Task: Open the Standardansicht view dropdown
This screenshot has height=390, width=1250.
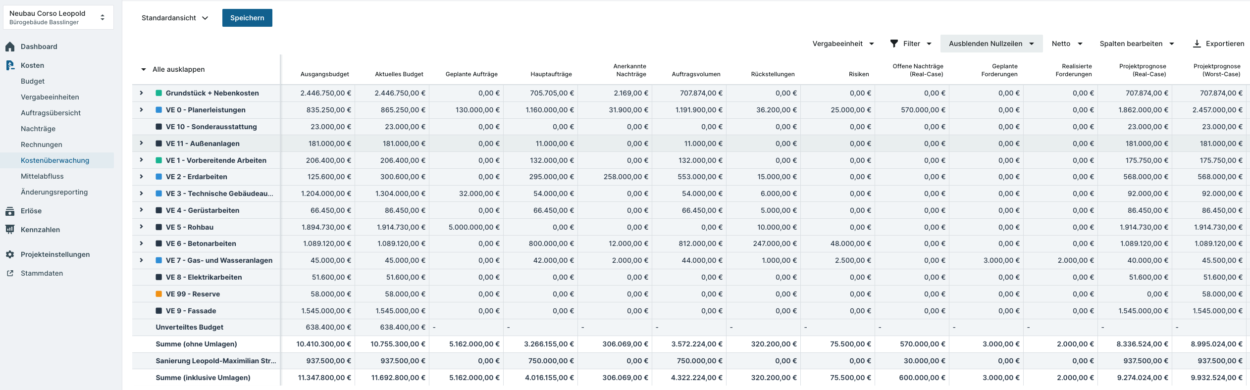Action: (174, 18)
